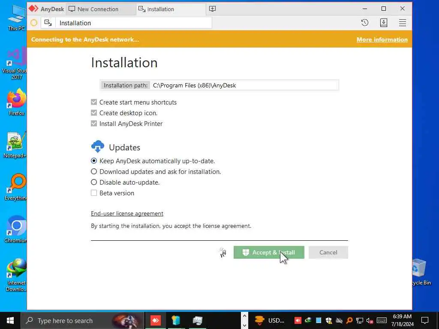Click the taskbar clock showing 6:39 AM
Viewport: 439px width, 329px height.
click(x=402, y=320)
